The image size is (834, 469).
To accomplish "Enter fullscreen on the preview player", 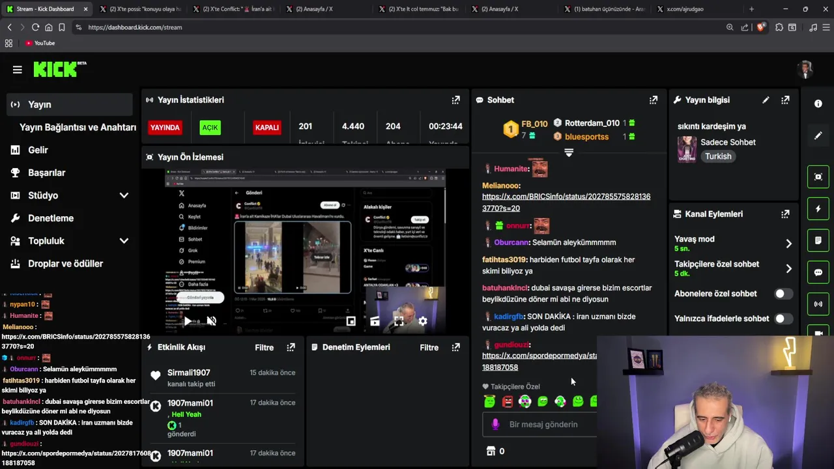I will pos(399,320).
